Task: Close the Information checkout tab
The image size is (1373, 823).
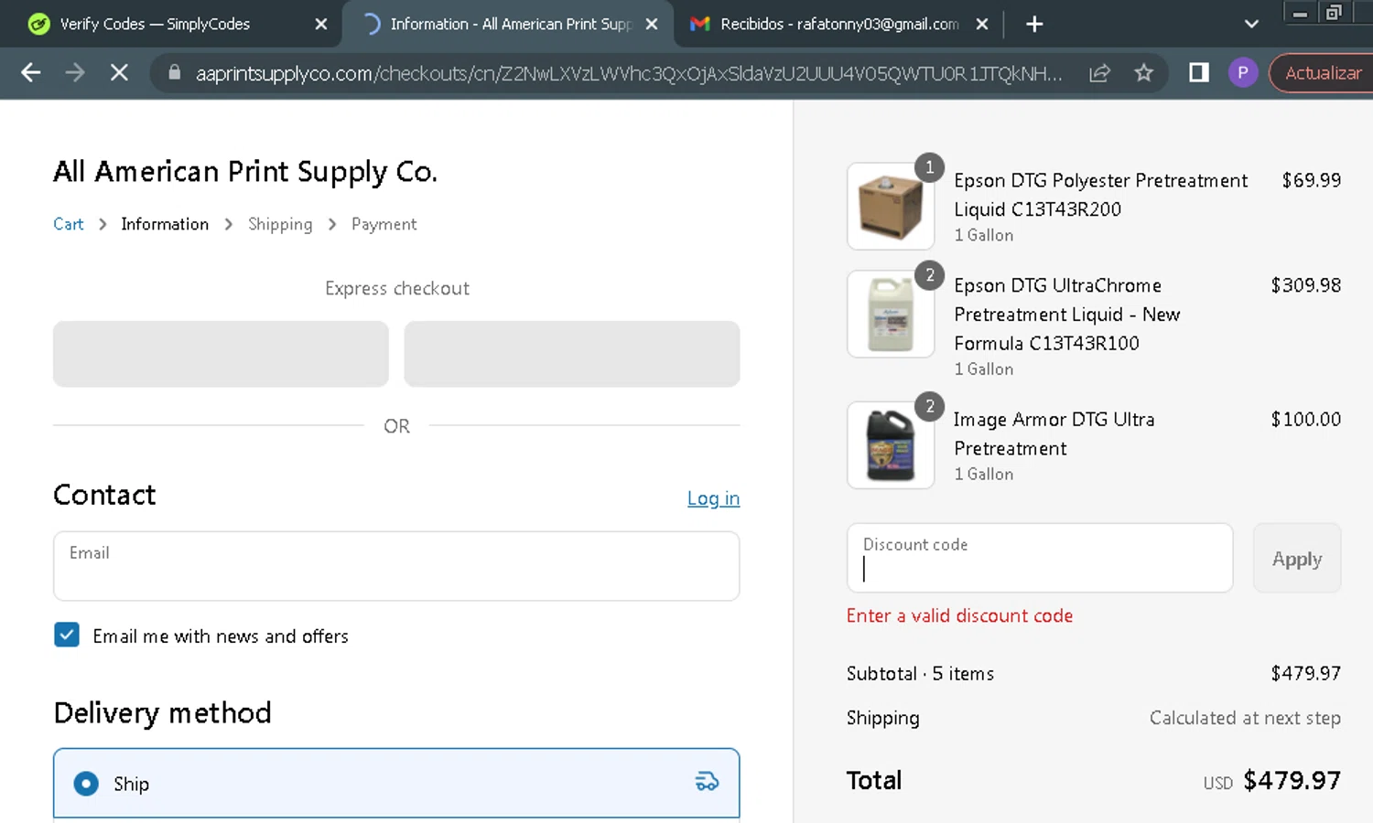Action: pyautogui.click(x=652, y=25)
